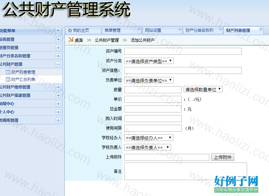Open the 资产分类 type dropdown
Screen dimensions: 269x196
149,61
